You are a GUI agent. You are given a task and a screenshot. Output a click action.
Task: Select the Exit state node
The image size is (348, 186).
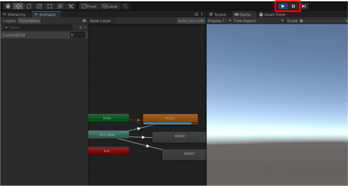(x=108, y=151)
